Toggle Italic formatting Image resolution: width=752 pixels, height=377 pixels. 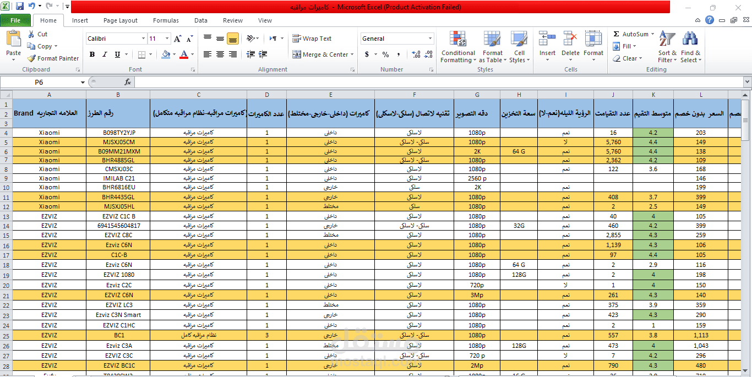tap(105, 54)
